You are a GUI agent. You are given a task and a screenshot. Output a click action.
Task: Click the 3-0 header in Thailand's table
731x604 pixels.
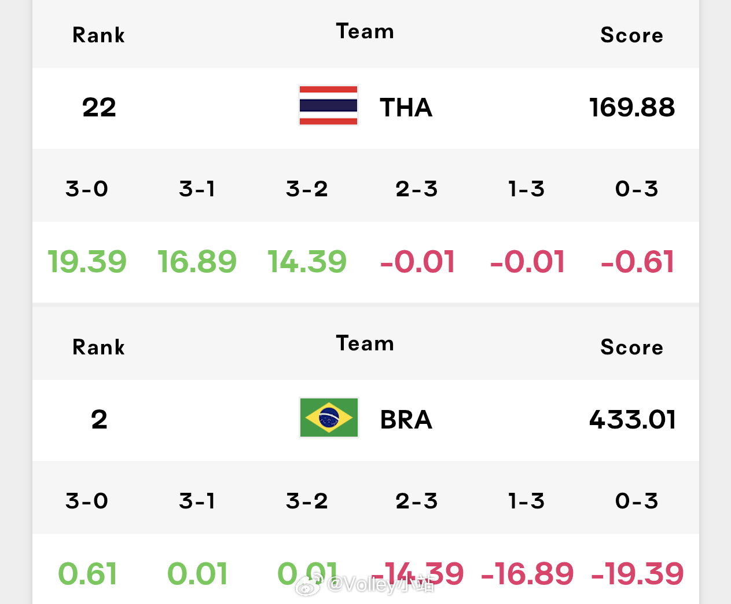click(87, 189)
